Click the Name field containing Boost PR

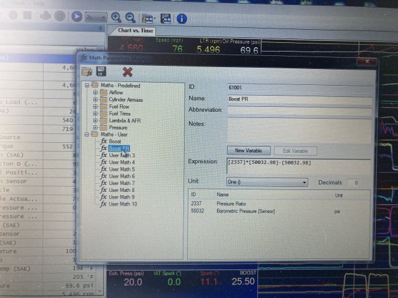298,99
